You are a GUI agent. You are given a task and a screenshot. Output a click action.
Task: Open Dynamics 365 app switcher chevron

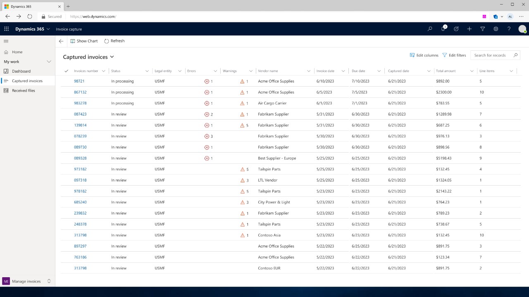click(48, 29)
